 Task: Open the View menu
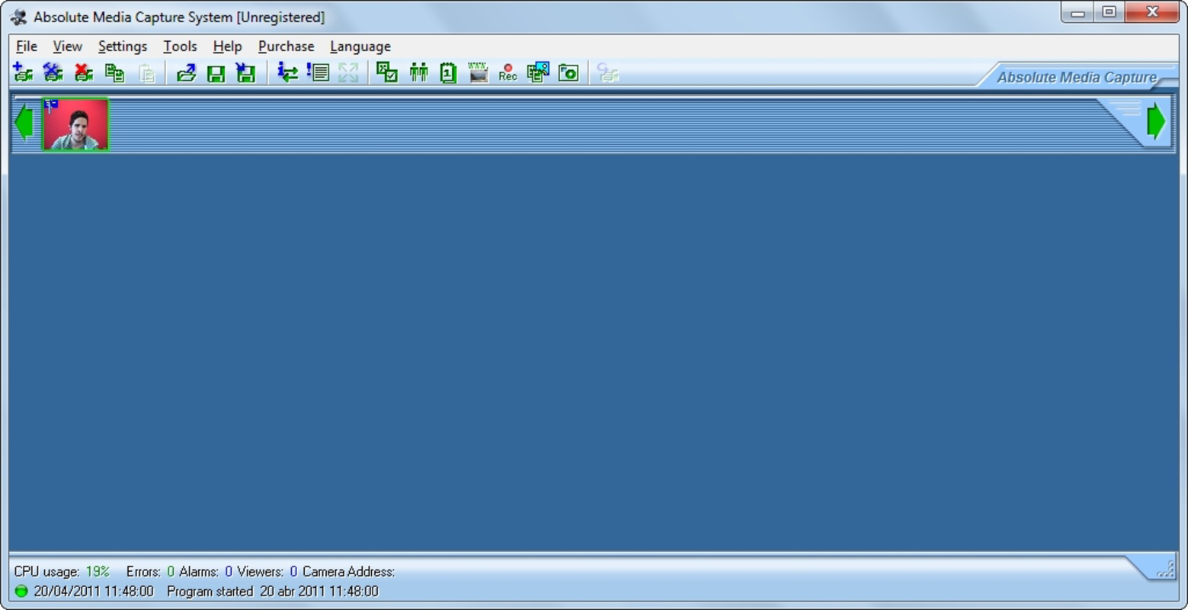pyautogui.click(x=67, y=47)
